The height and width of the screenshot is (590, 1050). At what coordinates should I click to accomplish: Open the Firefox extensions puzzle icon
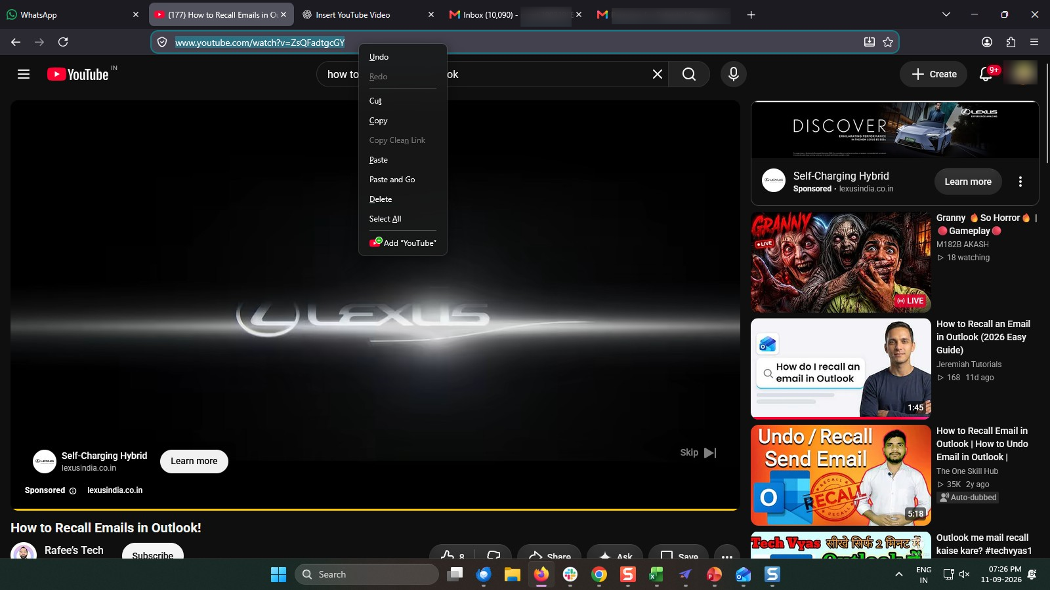[x=1011, y=42]
